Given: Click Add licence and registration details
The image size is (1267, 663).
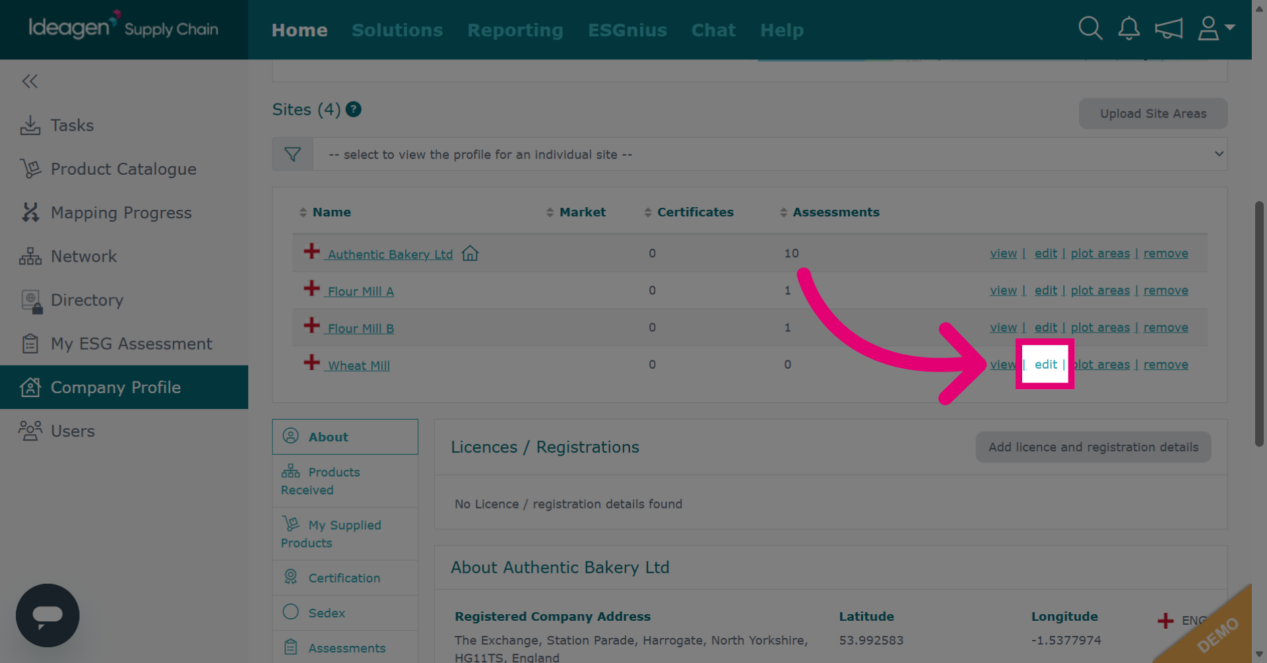Looking at the screenshot, I should point(1093,447).
